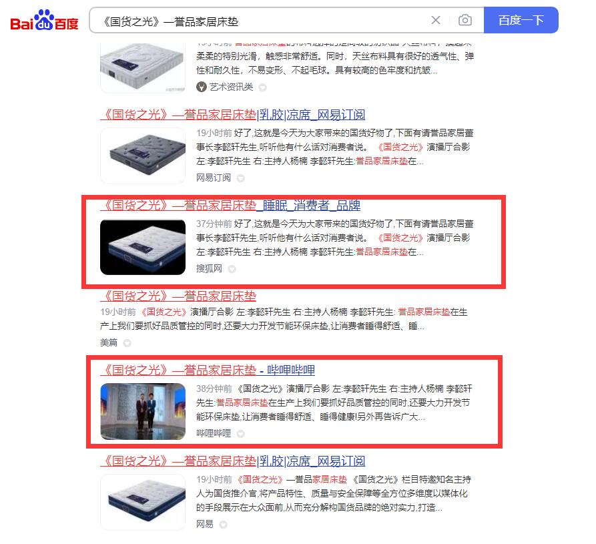Clear the search box with X icon
This screenshot has height=544, width=596.
pyautogui.click(x=436, y=20)
